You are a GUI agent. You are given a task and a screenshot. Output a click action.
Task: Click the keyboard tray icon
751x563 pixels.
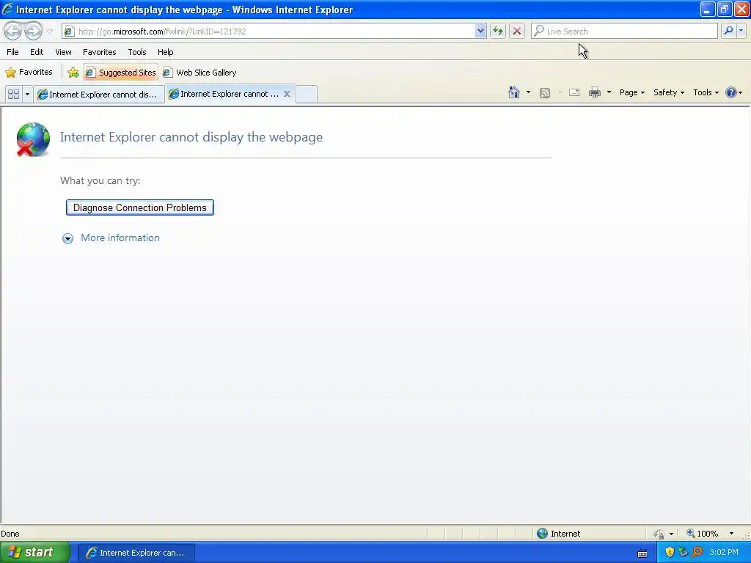pyautogui.click(x=642, y=553)
